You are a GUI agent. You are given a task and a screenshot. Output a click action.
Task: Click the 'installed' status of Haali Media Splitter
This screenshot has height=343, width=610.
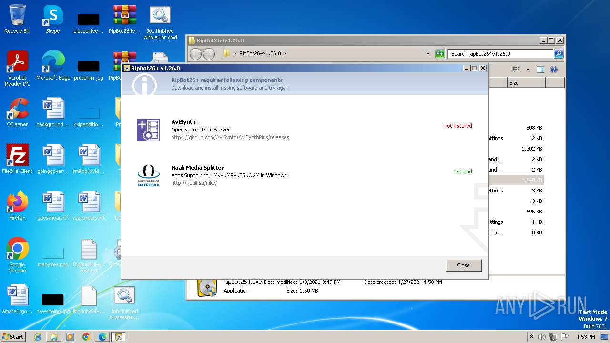(463, 171)
